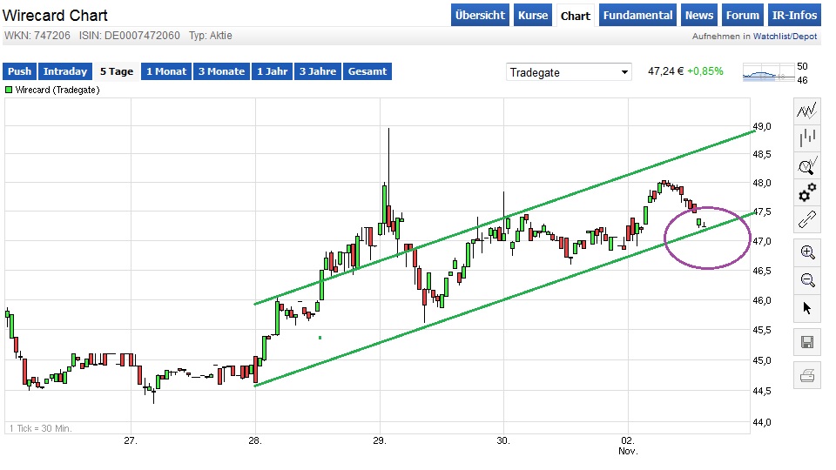
Task: Select the bar chart type icon
Action: pos(806,138)
